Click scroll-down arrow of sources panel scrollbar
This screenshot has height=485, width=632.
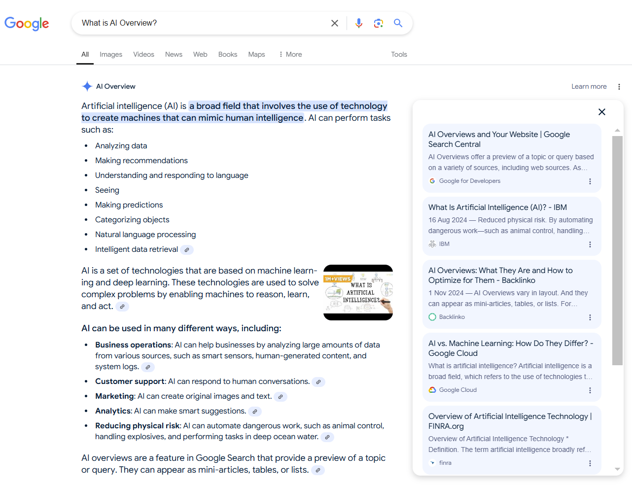[x=617, y=469]
